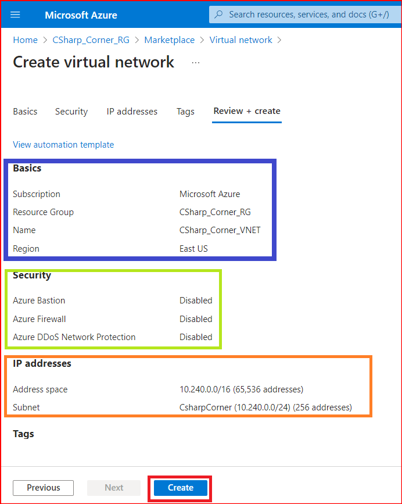Click Azure DDoS Network Protection label
This screenshot has width=402, height=504.
(x=74, y=337)
